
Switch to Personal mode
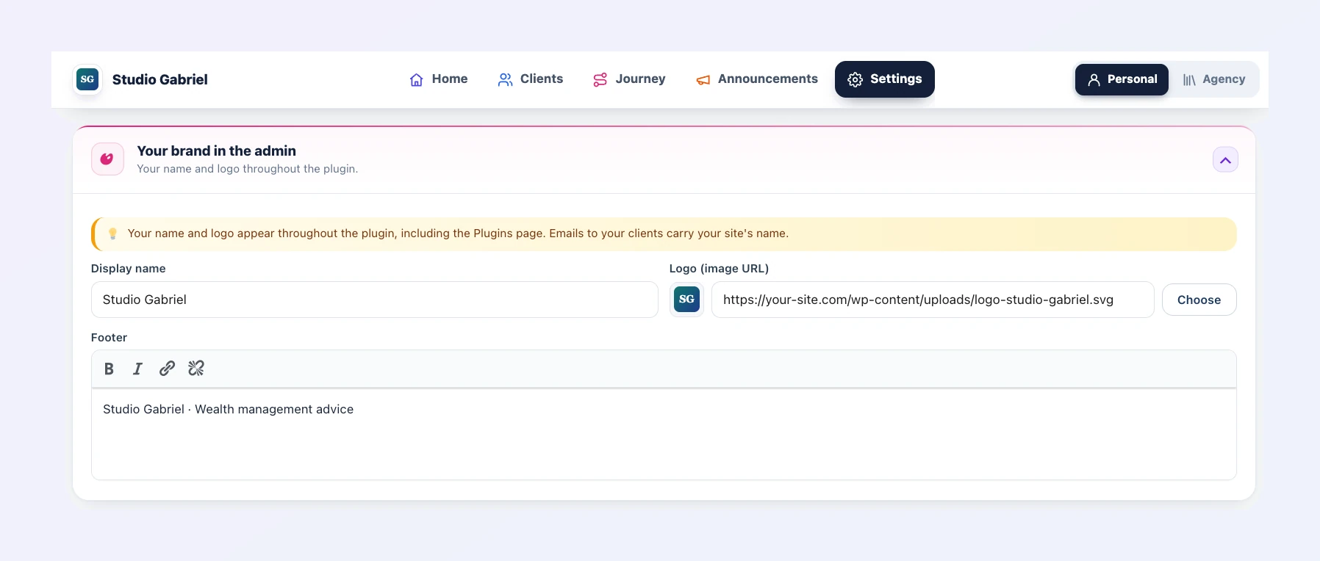tap(1122, 79)
